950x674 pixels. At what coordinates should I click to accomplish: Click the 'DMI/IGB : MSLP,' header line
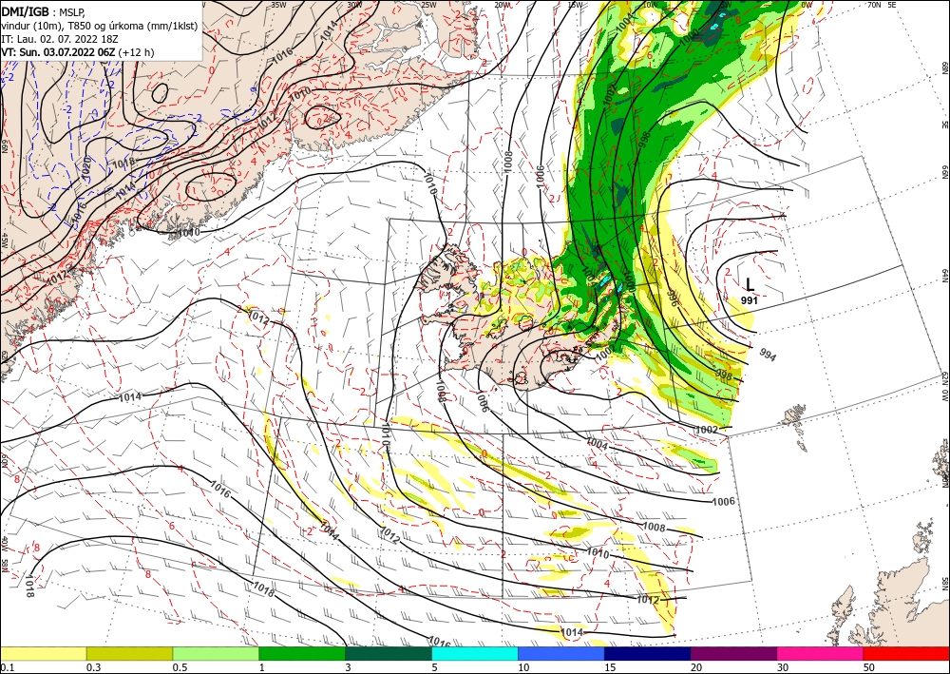(45, 10)
